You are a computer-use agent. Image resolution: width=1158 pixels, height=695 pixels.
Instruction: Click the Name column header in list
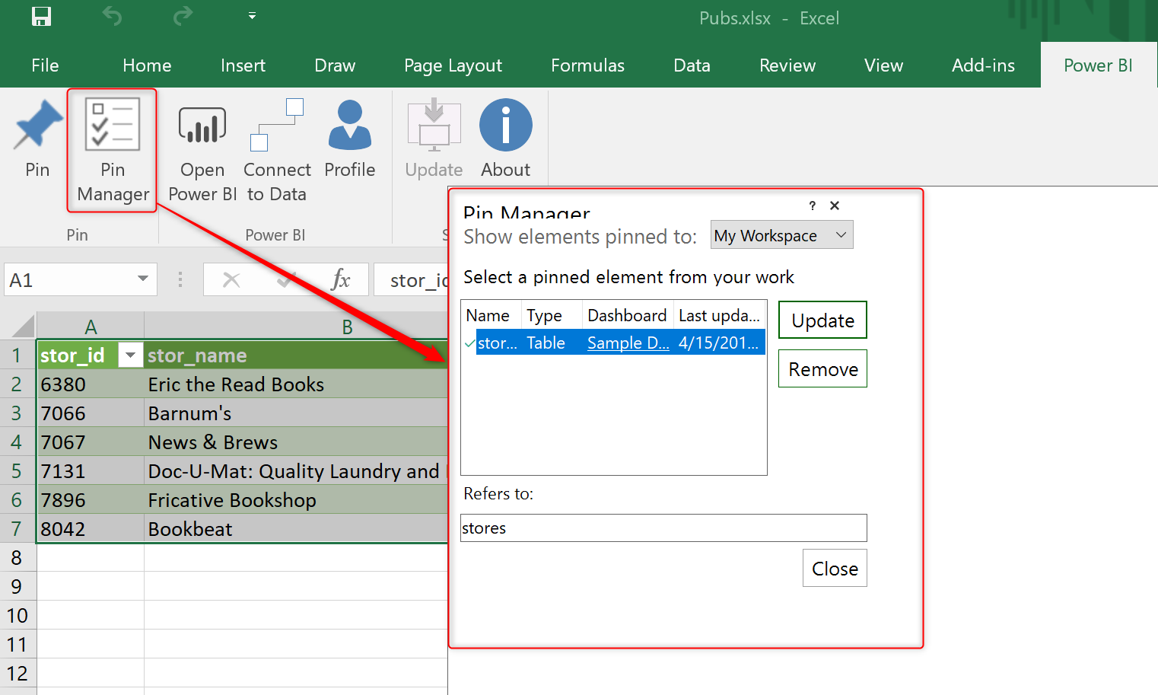(x=491, y=315)
